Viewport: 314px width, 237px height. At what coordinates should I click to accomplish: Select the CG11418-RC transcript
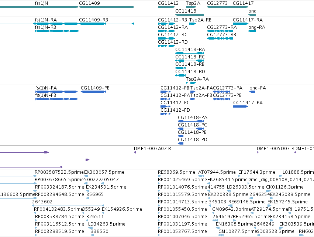pos(190,61)
